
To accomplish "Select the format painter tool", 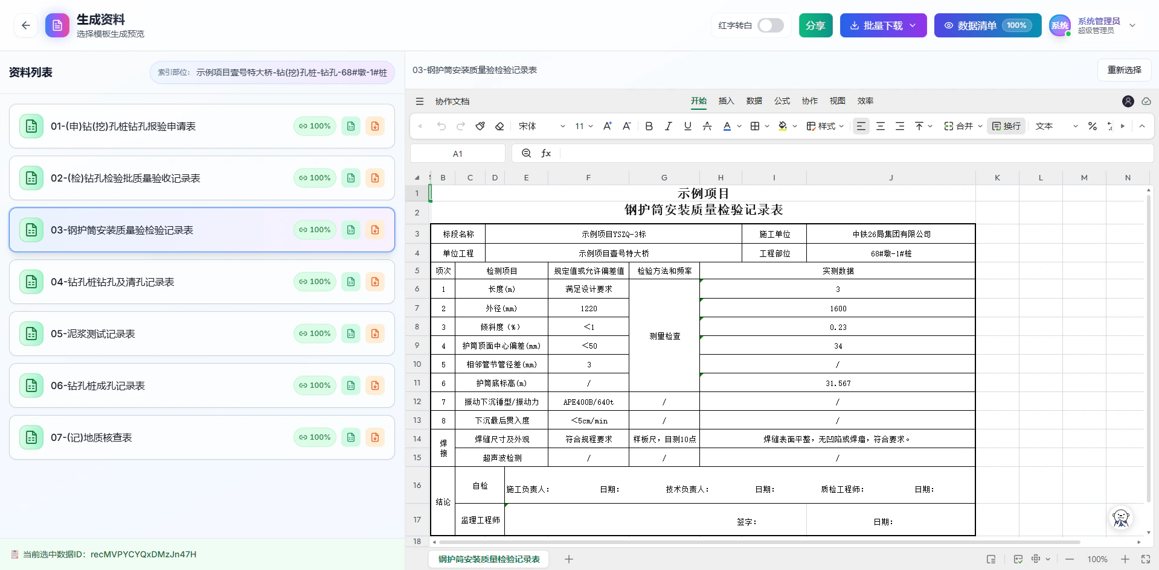I will tap(480, 126).
